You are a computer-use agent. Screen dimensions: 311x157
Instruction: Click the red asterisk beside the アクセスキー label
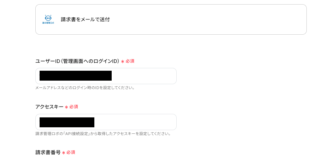pyautogui.click(x=66, y=107)
